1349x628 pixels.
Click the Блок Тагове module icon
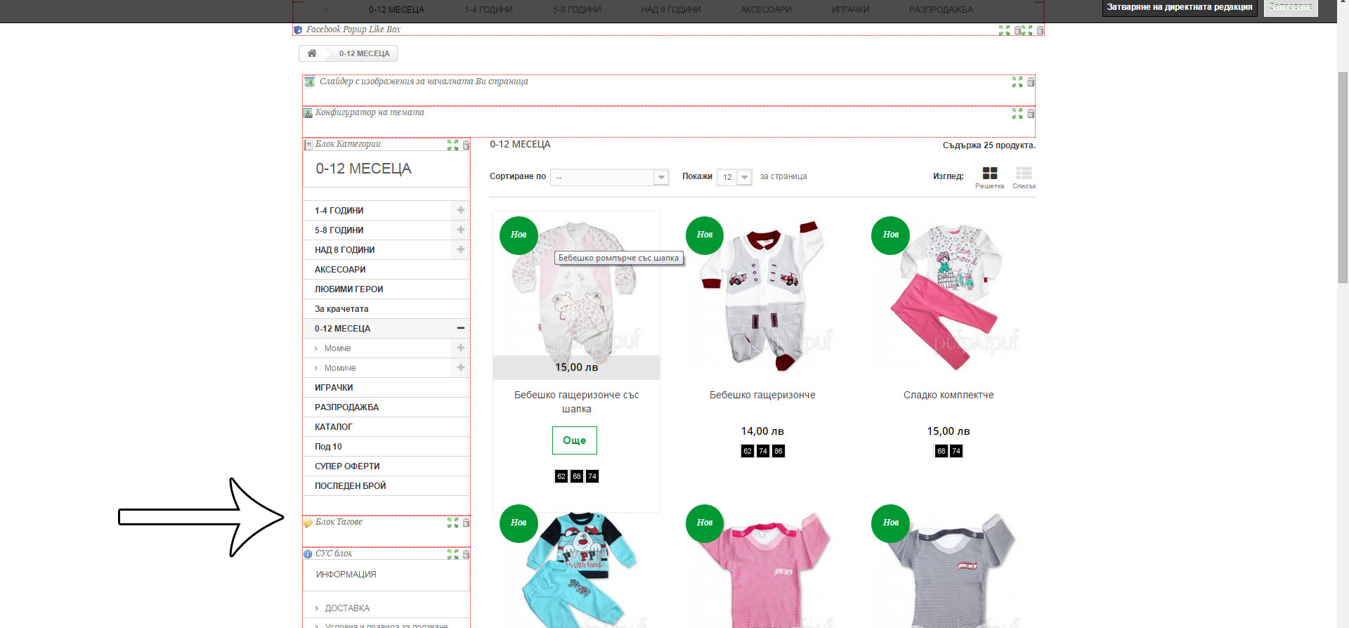(308, 523)
